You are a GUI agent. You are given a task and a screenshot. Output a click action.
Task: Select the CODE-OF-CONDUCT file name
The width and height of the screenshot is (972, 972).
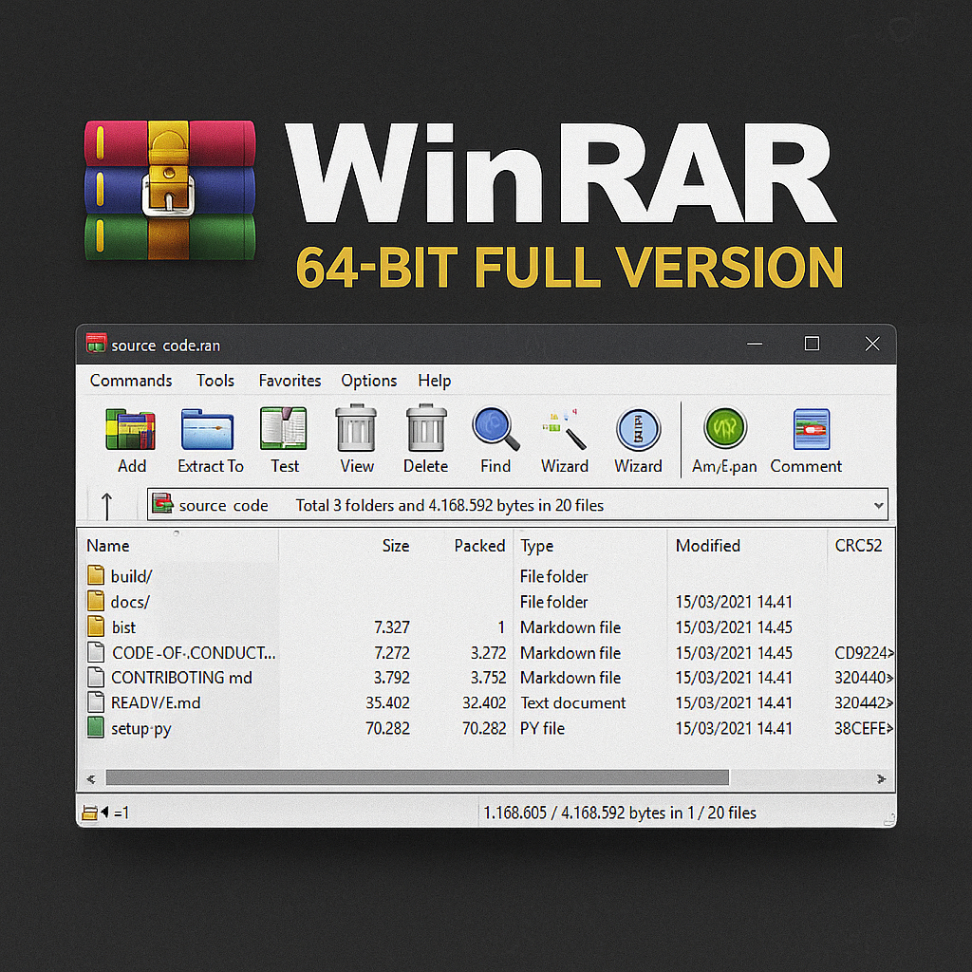194,653
